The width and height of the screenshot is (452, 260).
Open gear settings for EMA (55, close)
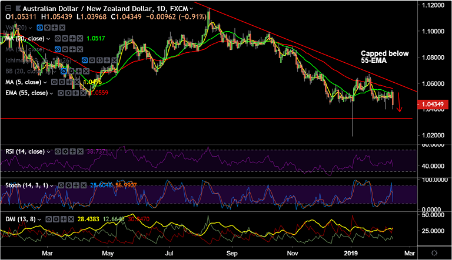click(x=68, y=93)
